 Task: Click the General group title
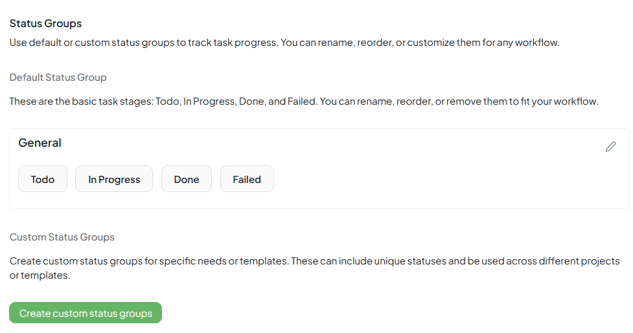pos(40,143)
